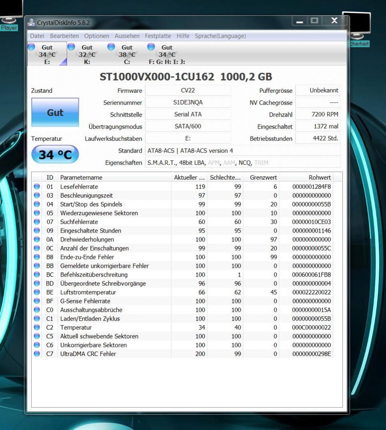
Task: Click status orb of the C2 Temperatur row
Action: [x=37, y=327]
